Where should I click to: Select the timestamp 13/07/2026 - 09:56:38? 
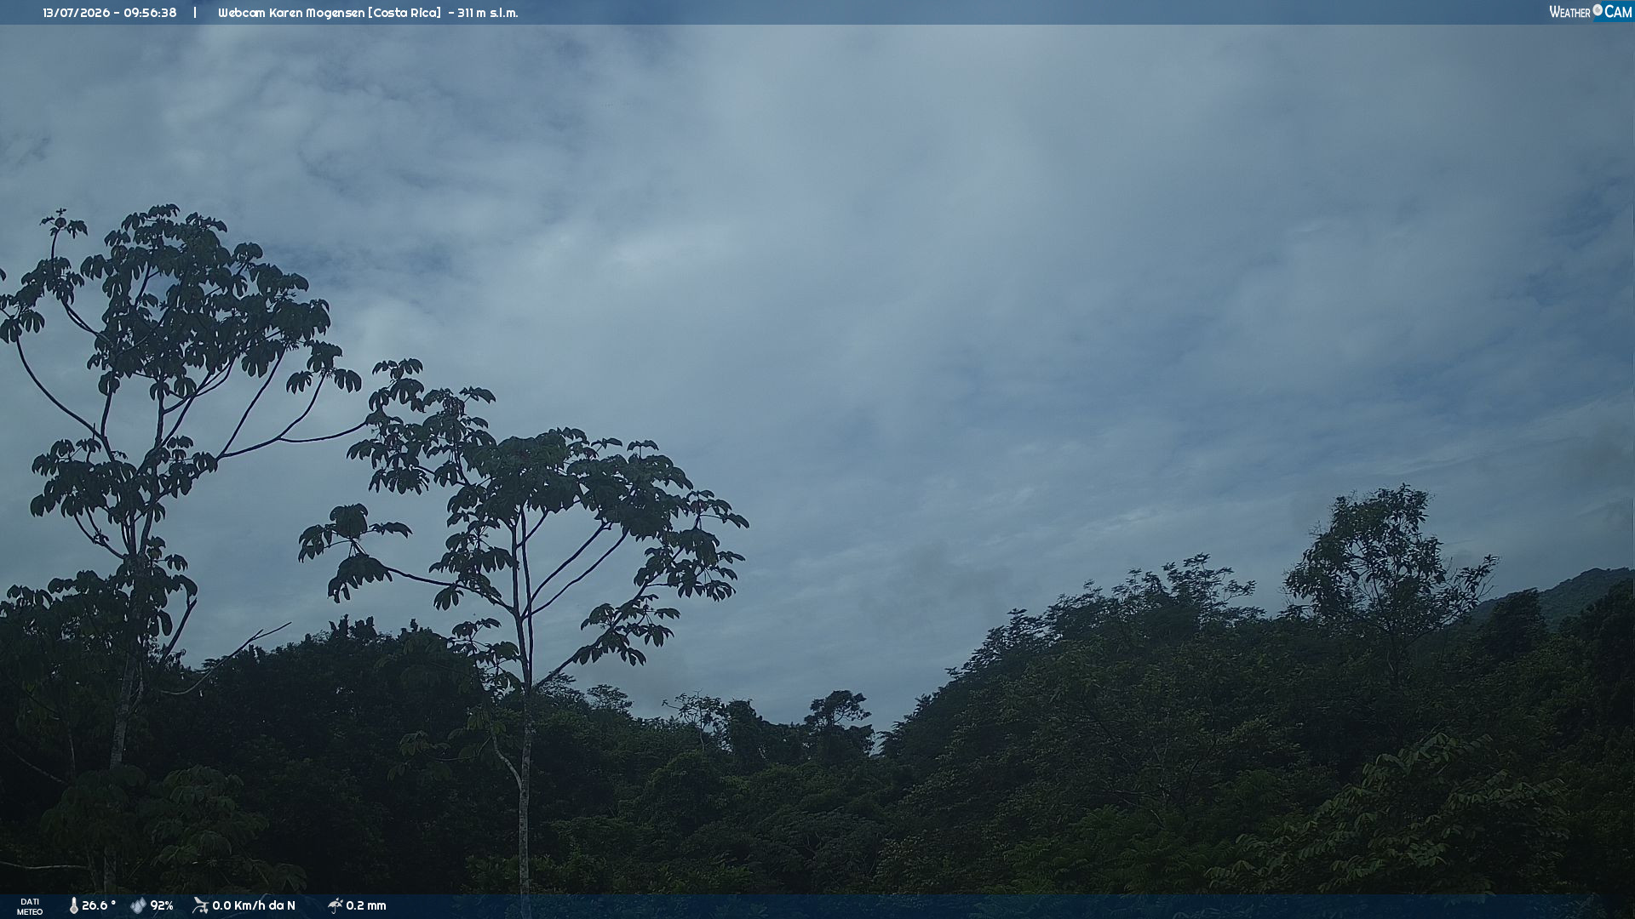110,13
